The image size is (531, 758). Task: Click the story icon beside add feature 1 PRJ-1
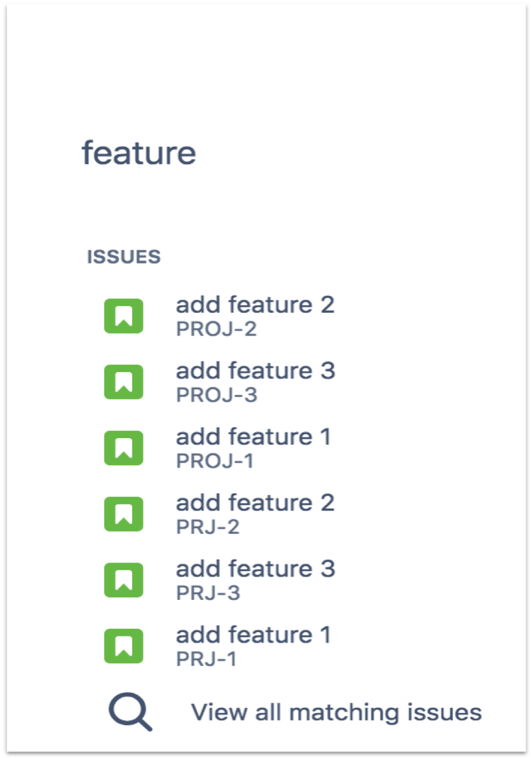tap(124, 646)
